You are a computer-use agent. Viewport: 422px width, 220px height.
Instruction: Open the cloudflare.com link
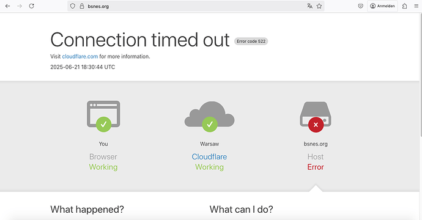point(80,56)
